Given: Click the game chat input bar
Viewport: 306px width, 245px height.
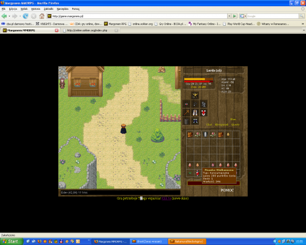Looking at the screenshot, I should [x=120, y=192].
